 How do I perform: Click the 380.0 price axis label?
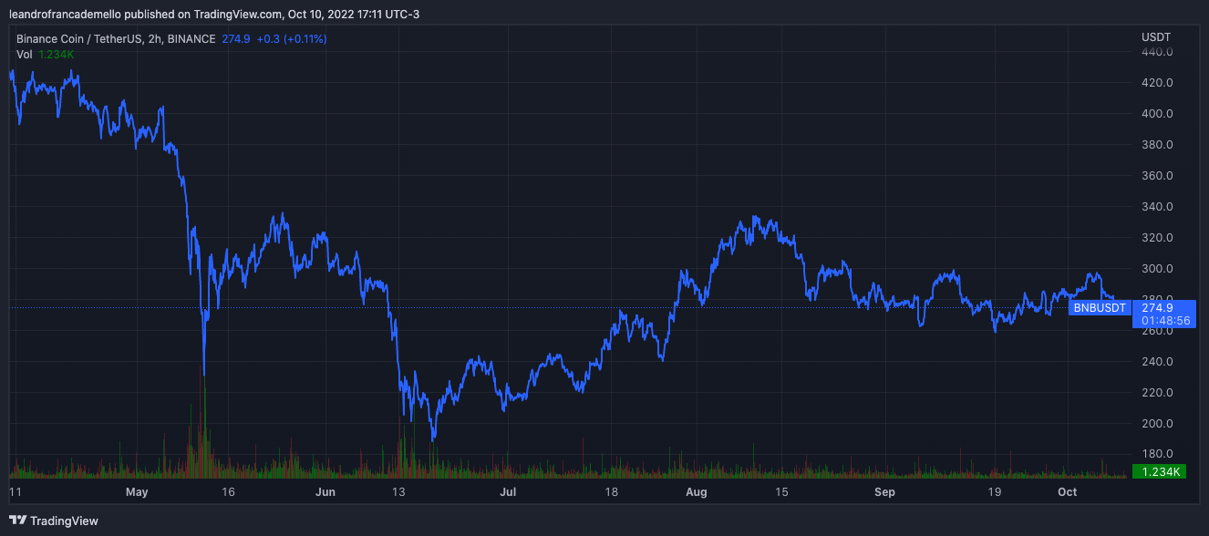click(x=1156, y=145)
